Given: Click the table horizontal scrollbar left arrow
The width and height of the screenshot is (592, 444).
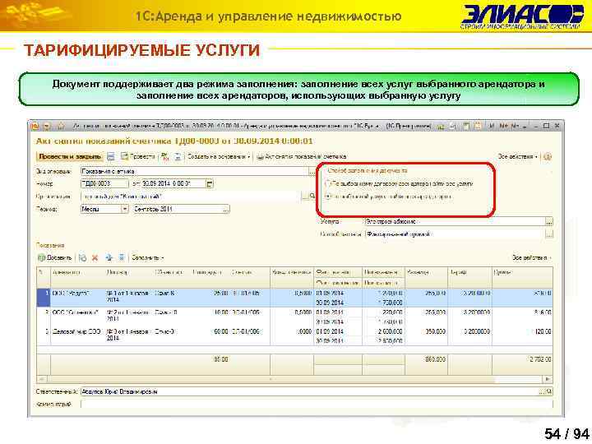Looking at the screenshot, I should (41, 379).
